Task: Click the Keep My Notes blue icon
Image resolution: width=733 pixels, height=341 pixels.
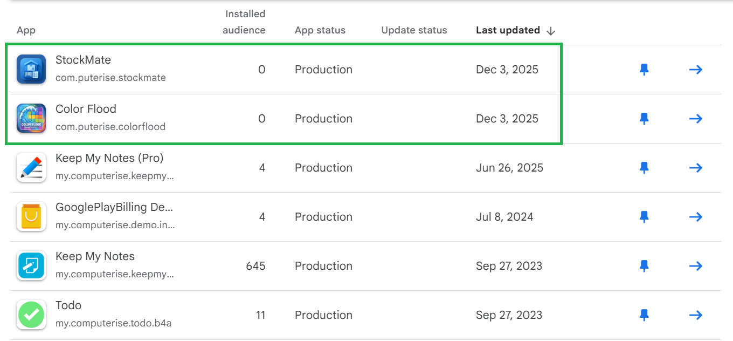Action: tap(31, 266)
